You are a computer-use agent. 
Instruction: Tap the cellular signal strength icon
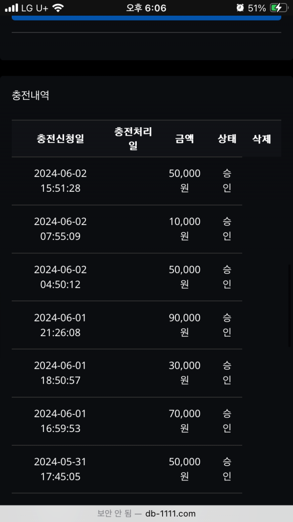(12, 8)
